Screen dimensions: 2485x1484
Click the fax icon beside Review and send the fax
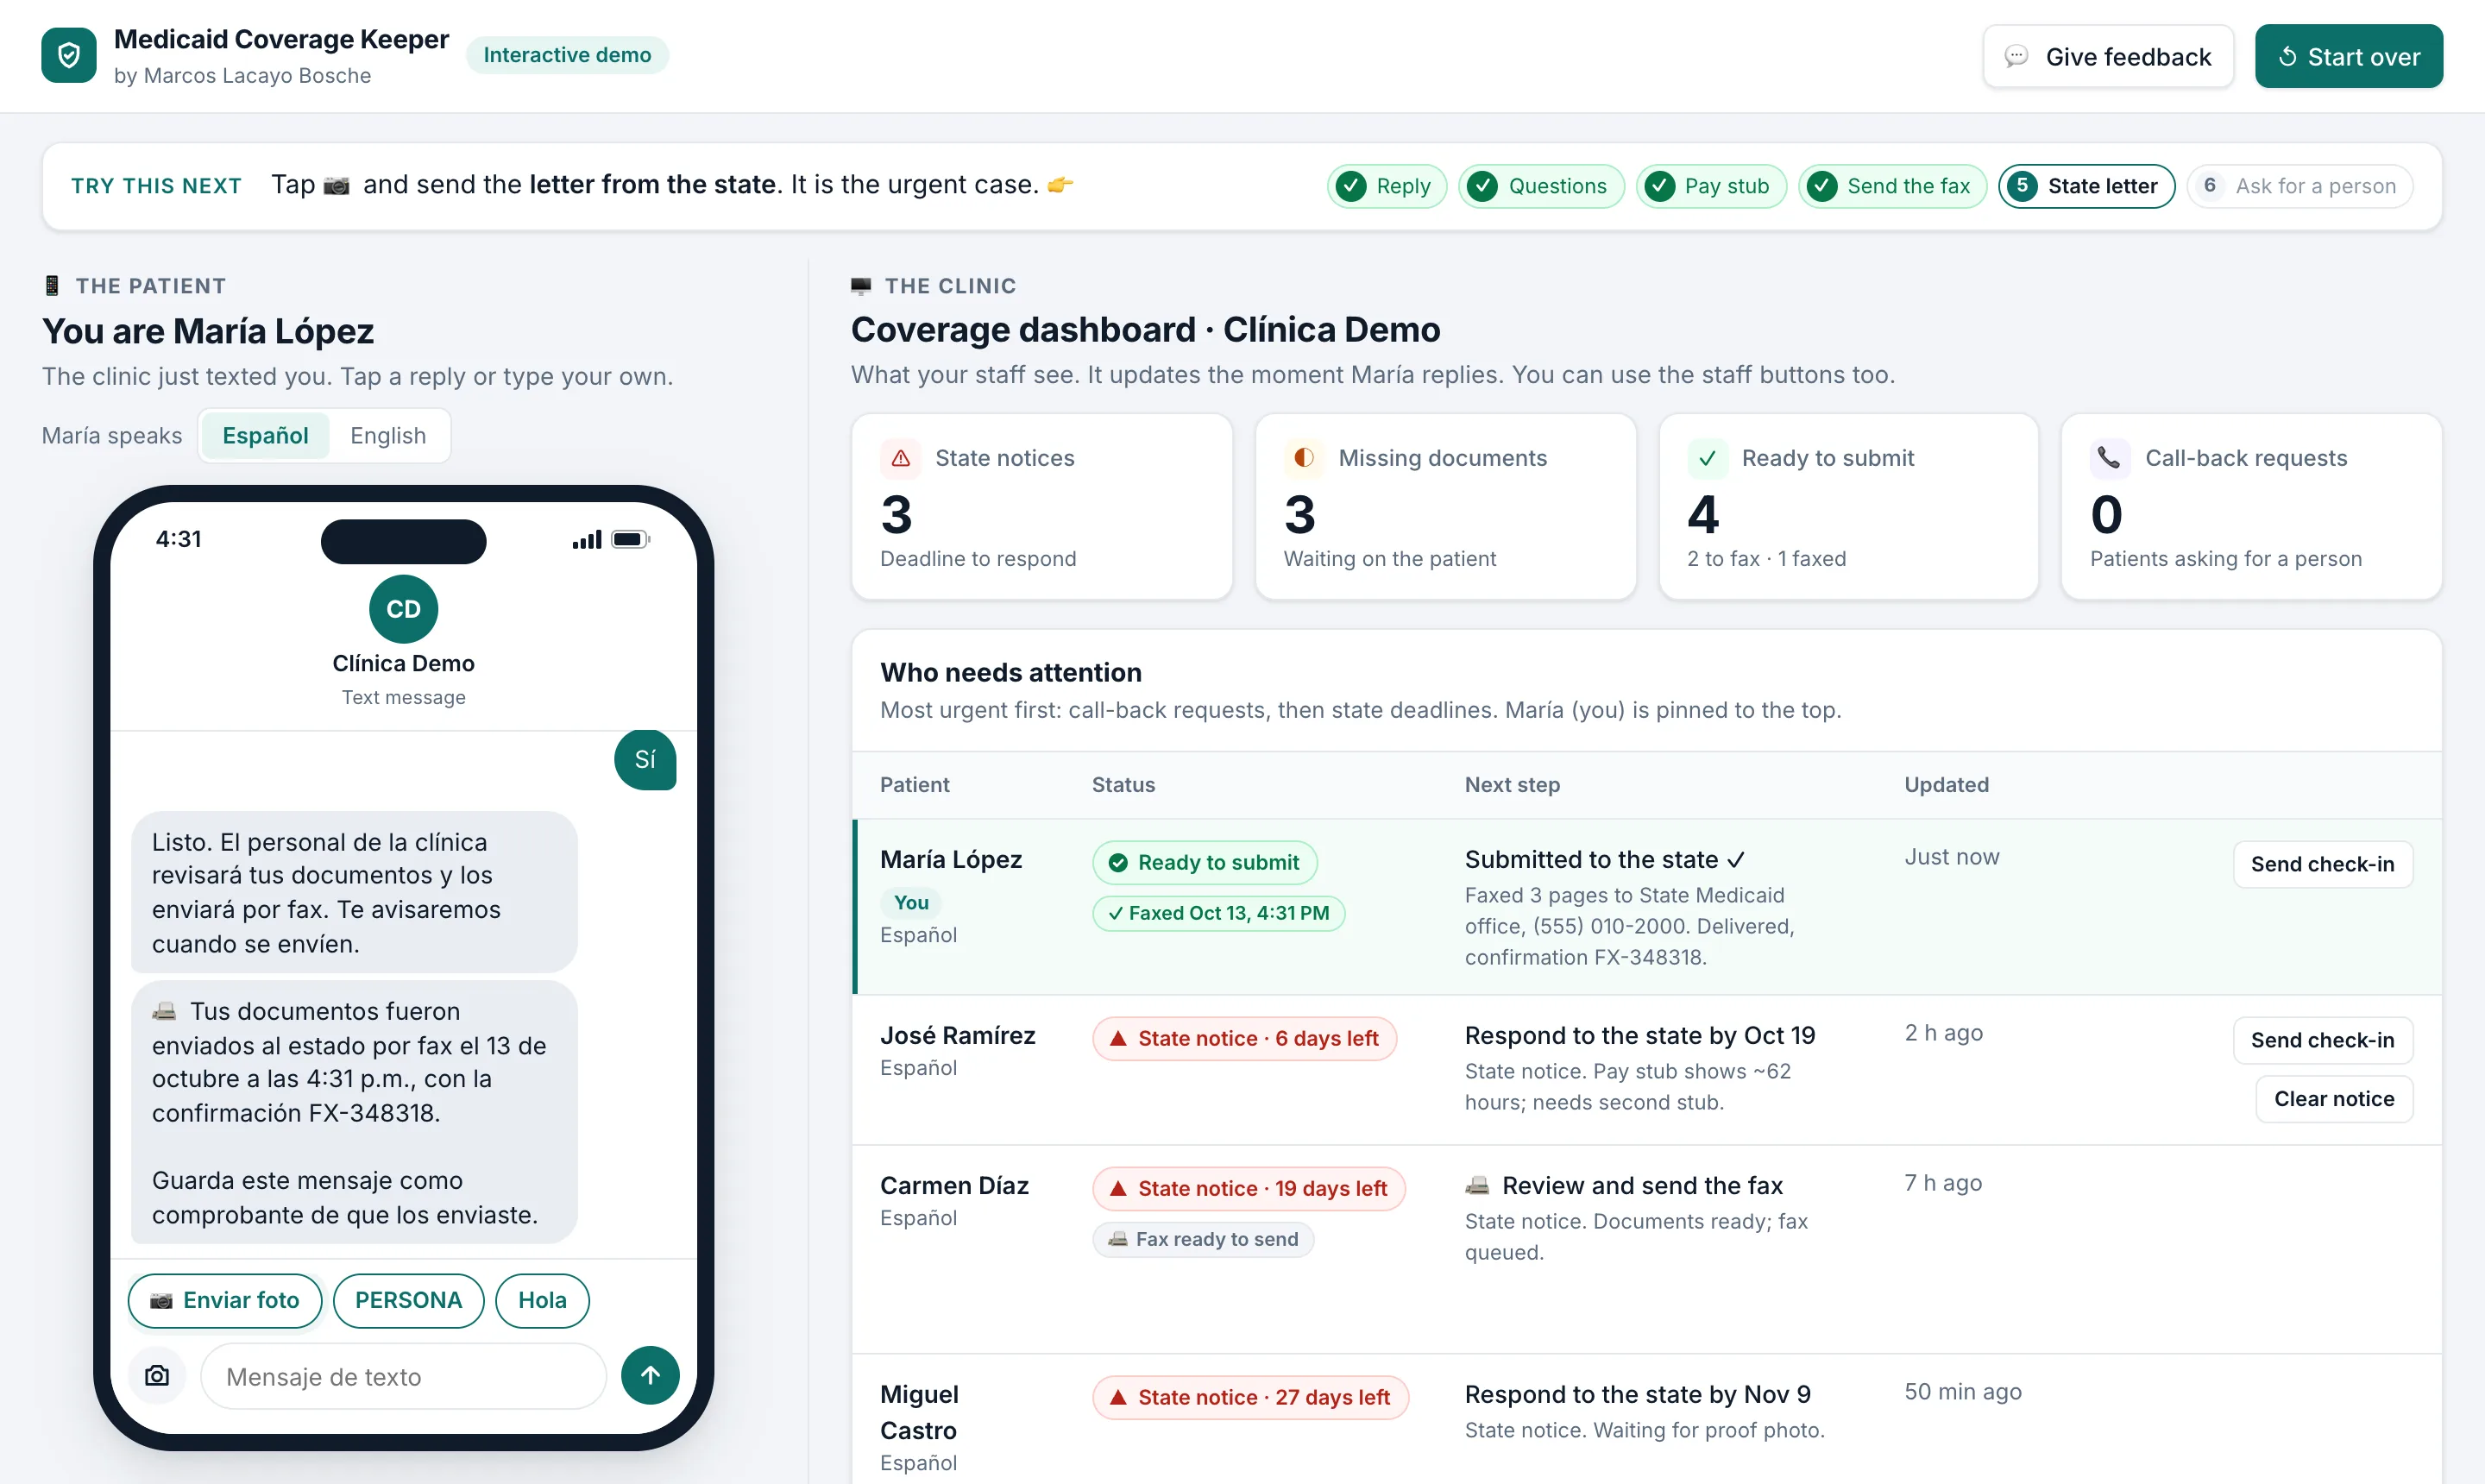pos(1477,1185)
